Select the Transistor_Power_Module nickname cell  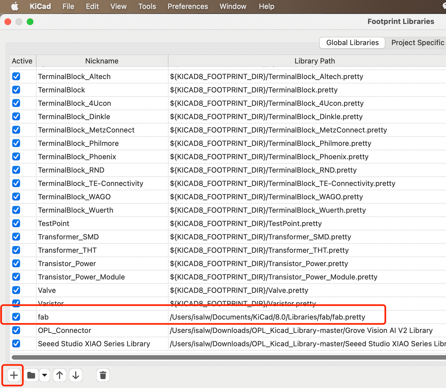(x=102, y=277)
